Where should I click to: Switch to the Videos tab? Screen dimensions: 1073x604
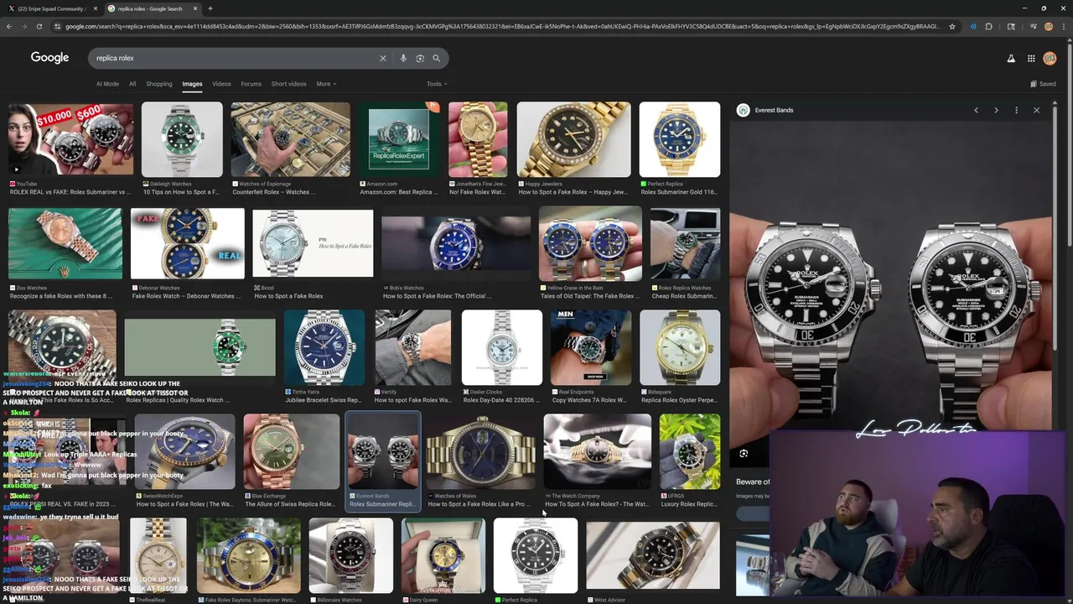tap(221, 84)
